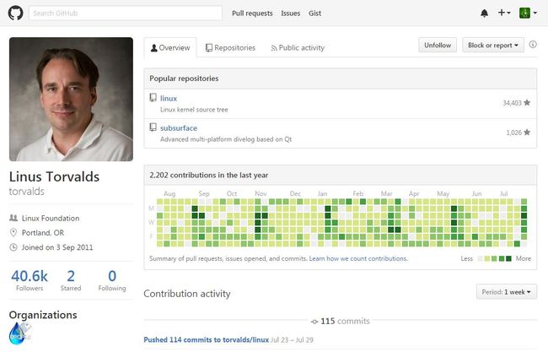
Task: Expand the Block or report dropdown
Action: pos(493,45)
